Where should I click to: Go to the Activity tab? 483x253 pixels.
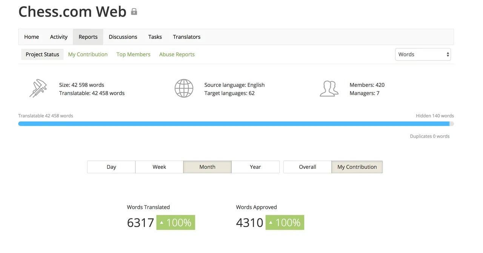click(59, 37)
